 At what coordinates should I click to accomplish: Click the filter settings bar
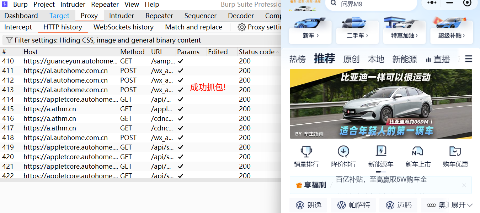click(x=142, y=40)
